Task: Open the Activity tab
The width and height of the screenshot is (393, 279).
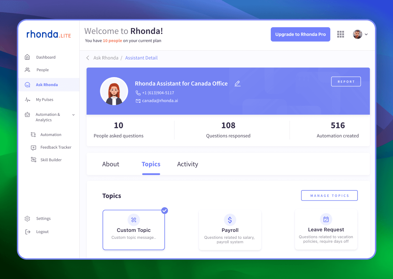Action: pos(187,164)
